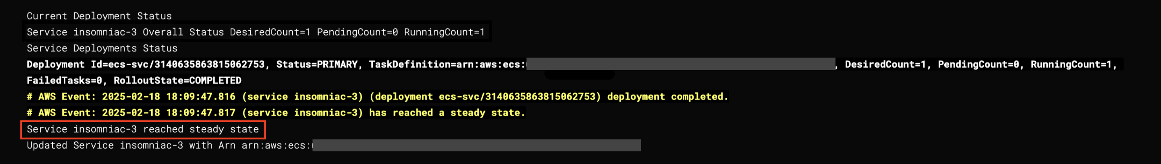Screen dimensions: 1161x164
Task: Click PendingCount=0 in the Overall Status line
Action: 357,32
